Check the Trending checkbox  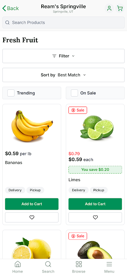[x=11, y=93]
